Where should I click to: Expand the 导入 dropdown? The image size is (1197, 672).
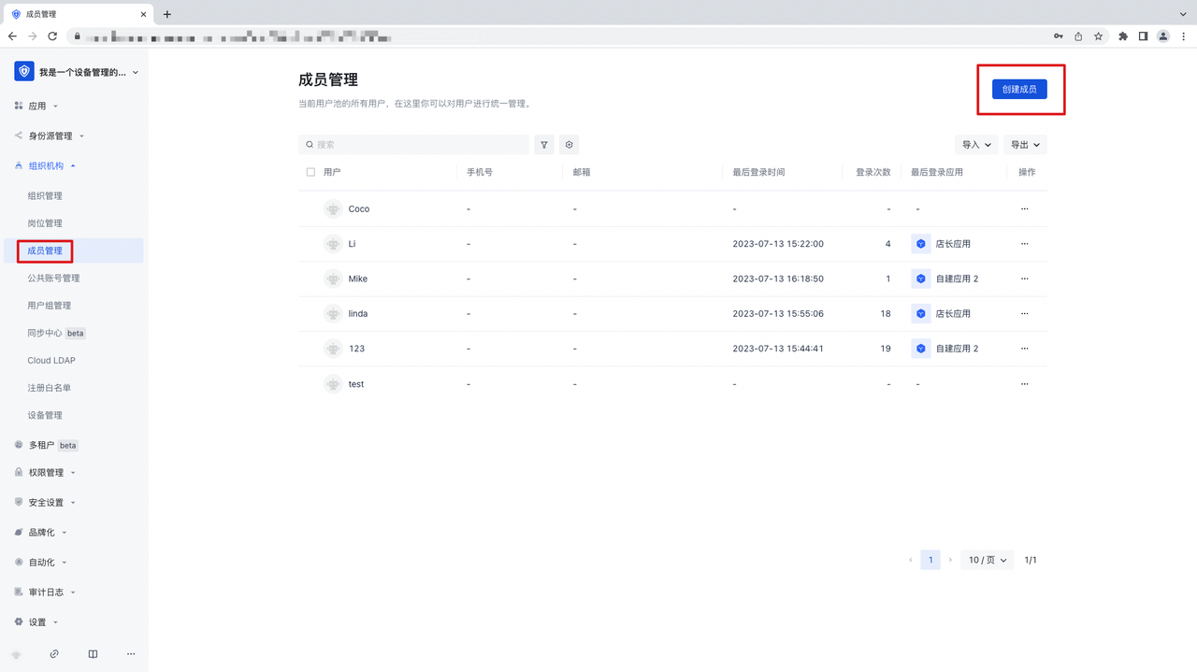tap(975, 145)
